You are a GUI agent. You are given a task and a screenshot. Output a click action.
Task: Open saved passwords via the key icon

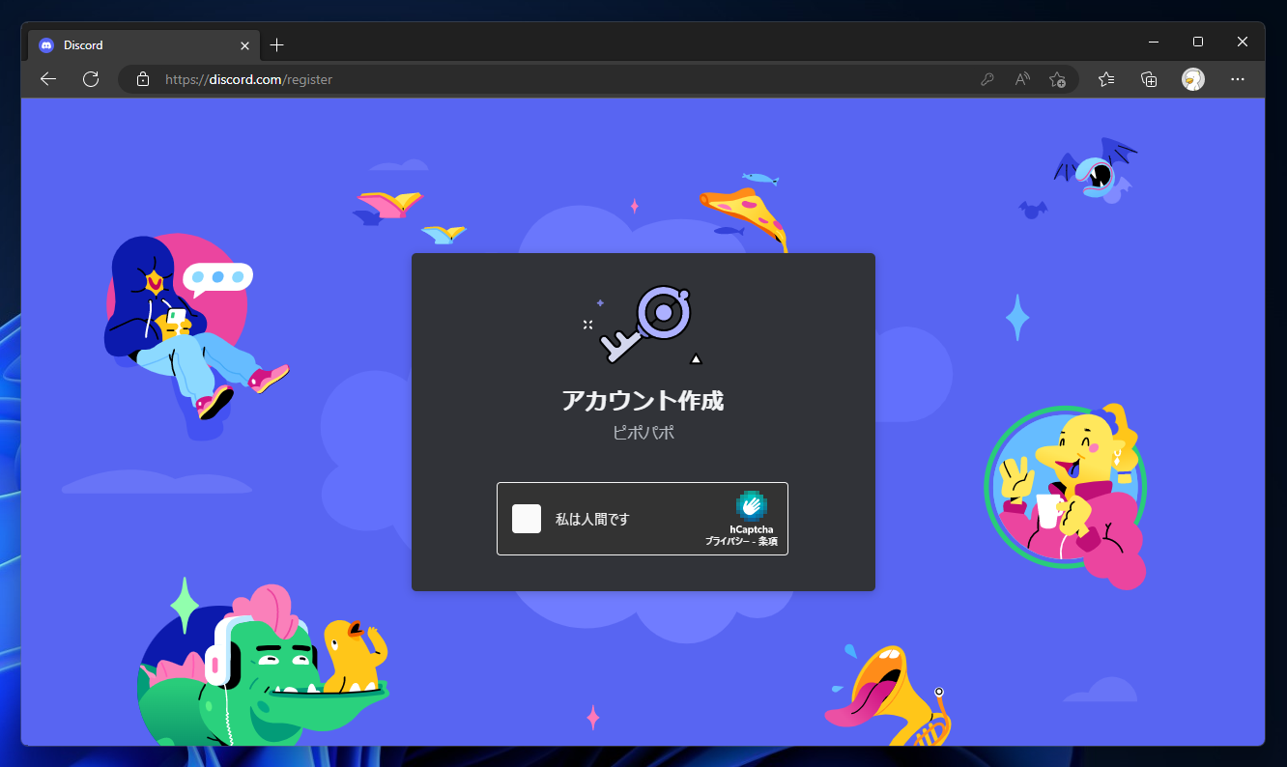pyautogui.click(x=987, y=79)
